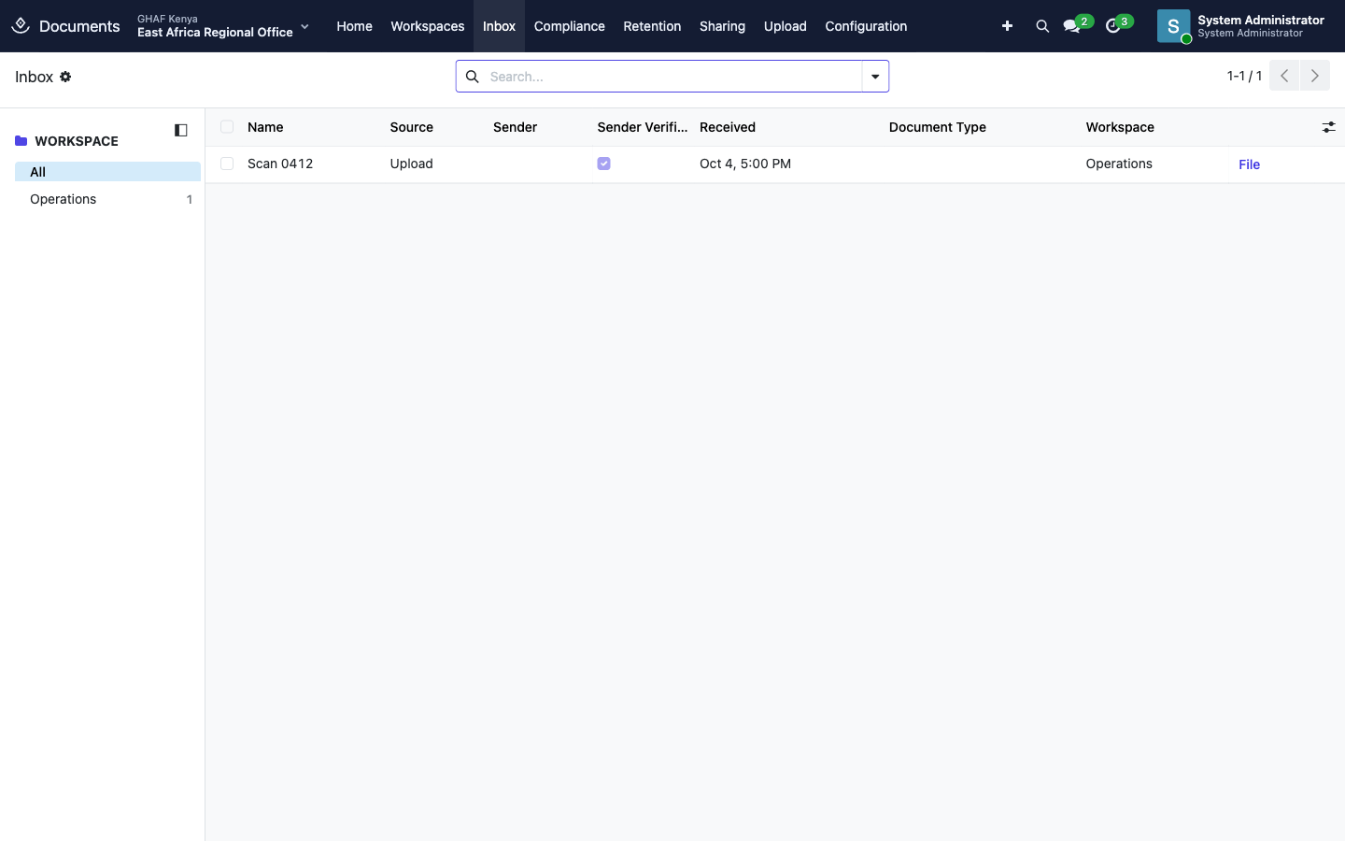Screen dimensions: 1345x841
Task: Collapse the workspace sidebar panel icon
Action: pyautogui.click(x=181, y=130)
